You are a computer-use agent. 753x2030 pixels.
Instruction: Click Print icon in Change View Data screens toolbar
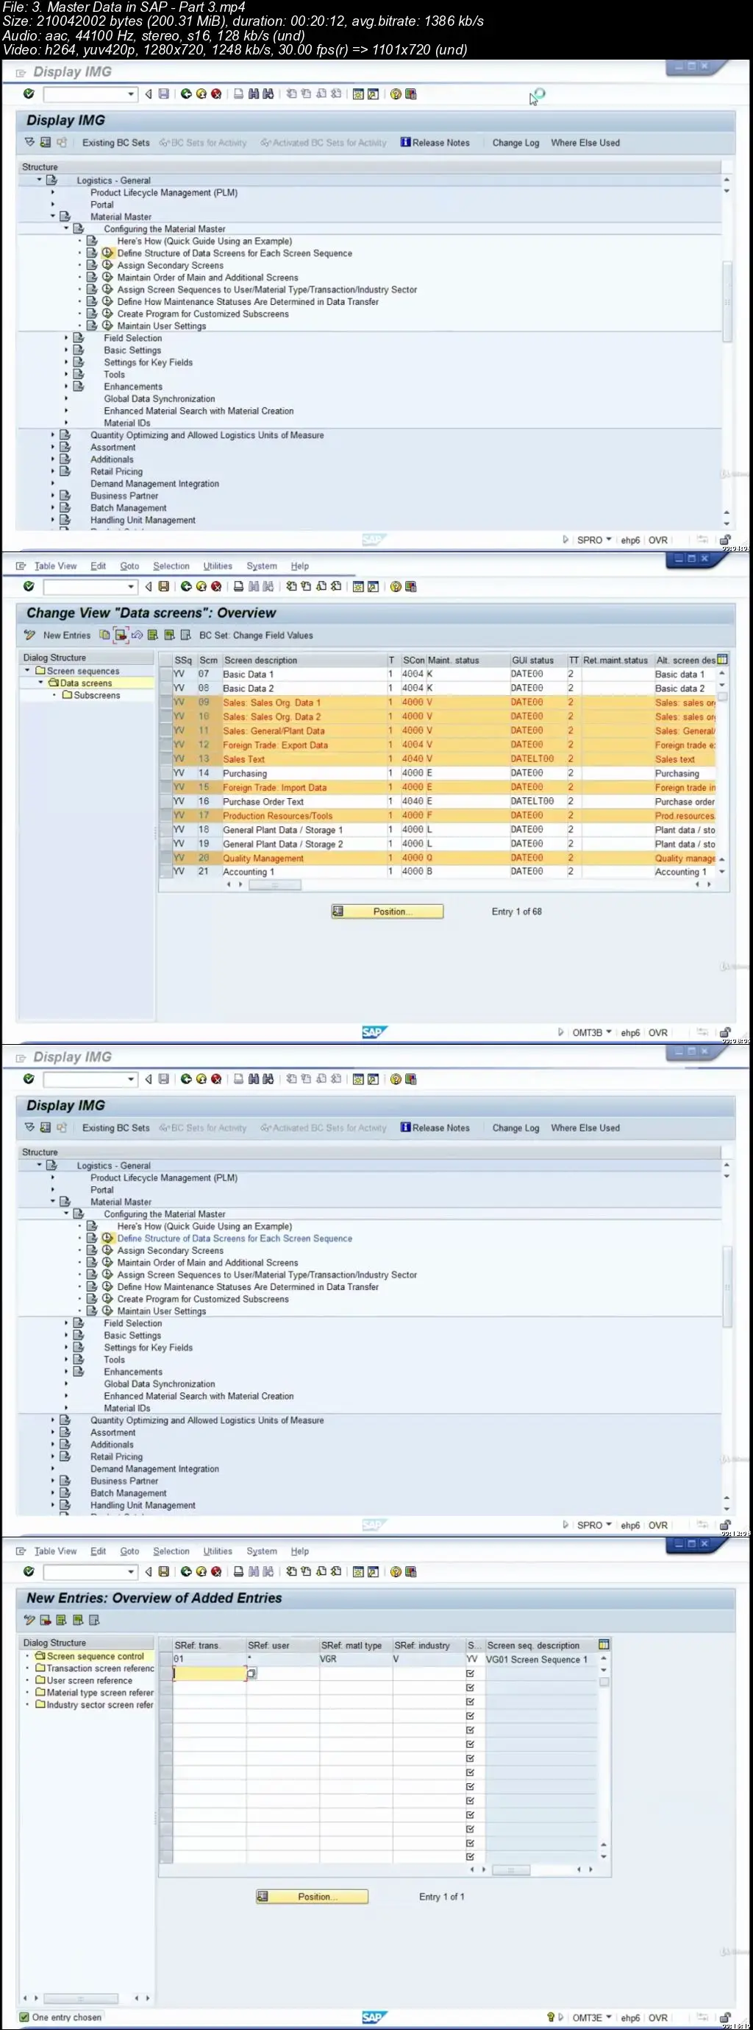click(x=238, y=586)
